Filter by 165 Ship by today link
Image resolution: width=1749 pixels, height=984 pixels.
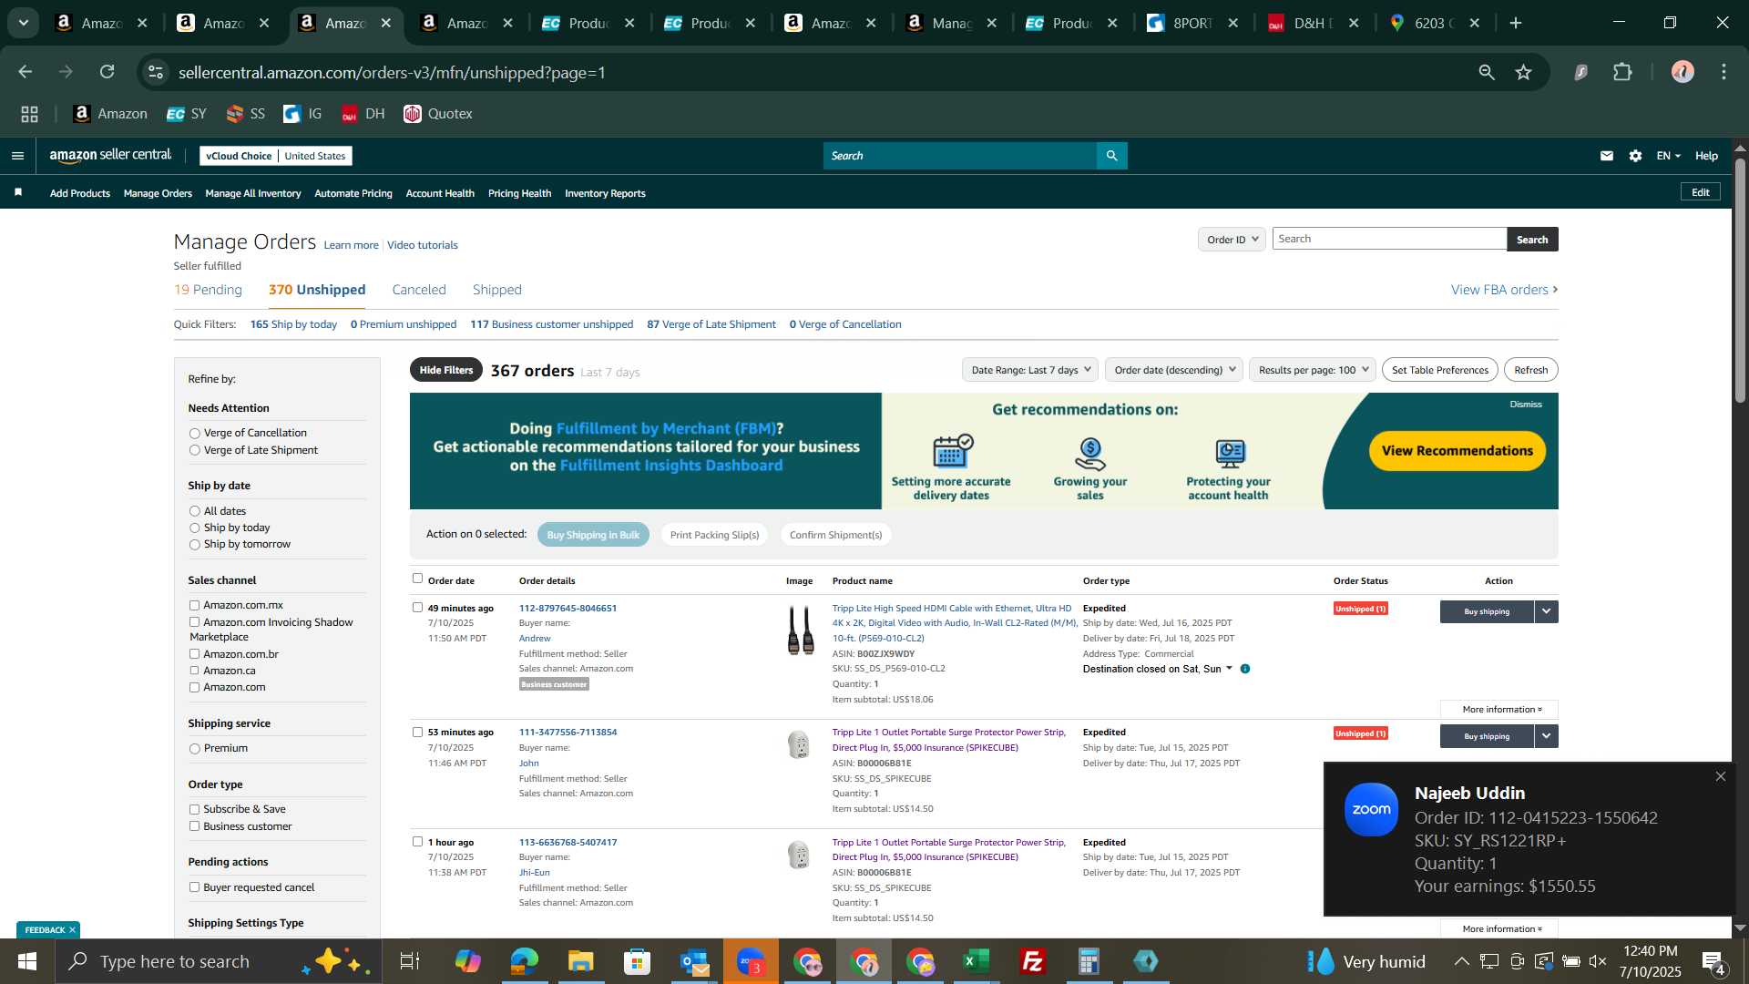coord(293,324)
